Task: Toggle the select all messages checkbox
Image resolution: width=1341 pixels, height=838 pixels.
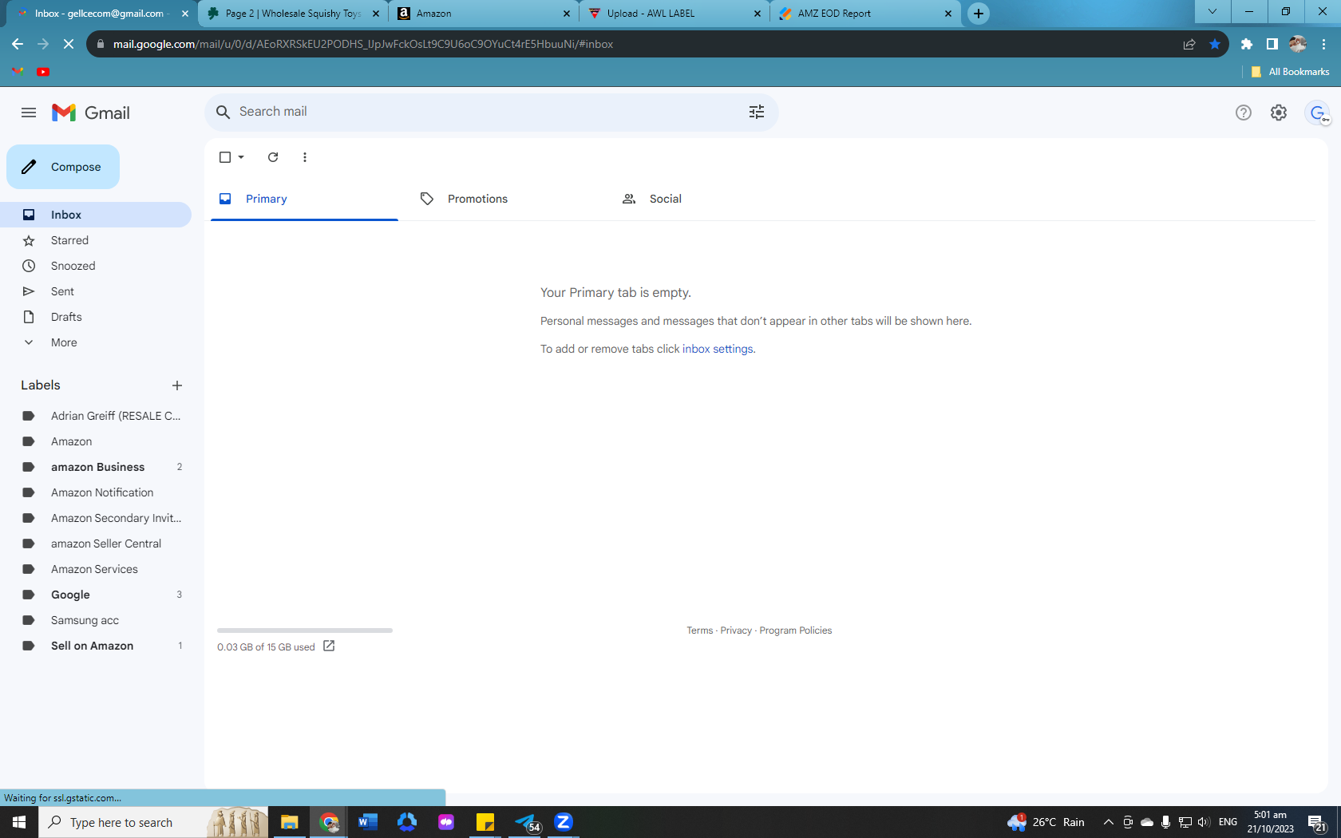Action: 225,157
